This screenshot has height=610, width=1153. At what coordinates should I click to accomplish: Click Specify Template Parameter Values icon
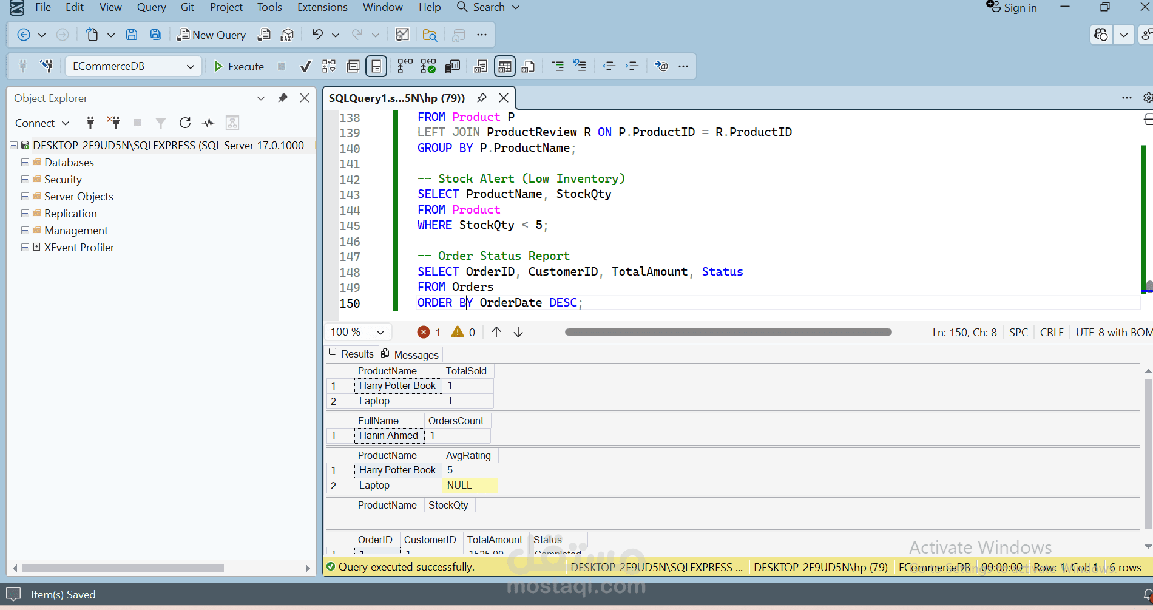point(661,66)
